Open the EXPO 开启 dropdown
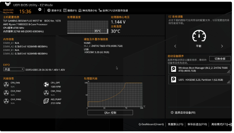 point(14,69)
